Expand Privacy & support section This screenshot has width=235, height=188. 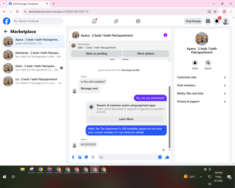202,102
